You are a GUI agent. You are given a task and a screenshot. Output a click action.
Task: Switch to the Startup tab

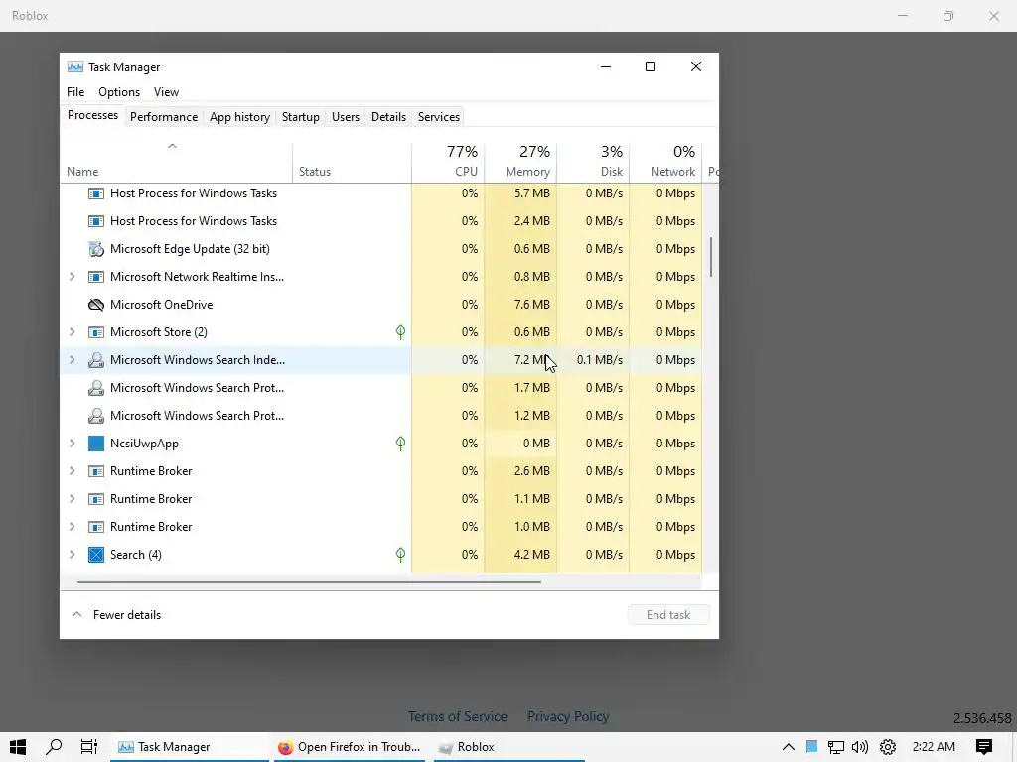pos(300,117)
